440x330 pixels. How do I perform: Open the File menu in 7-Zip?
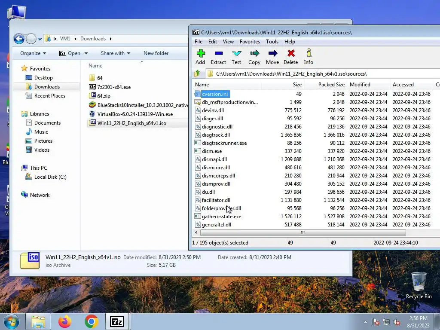[199, 42]
